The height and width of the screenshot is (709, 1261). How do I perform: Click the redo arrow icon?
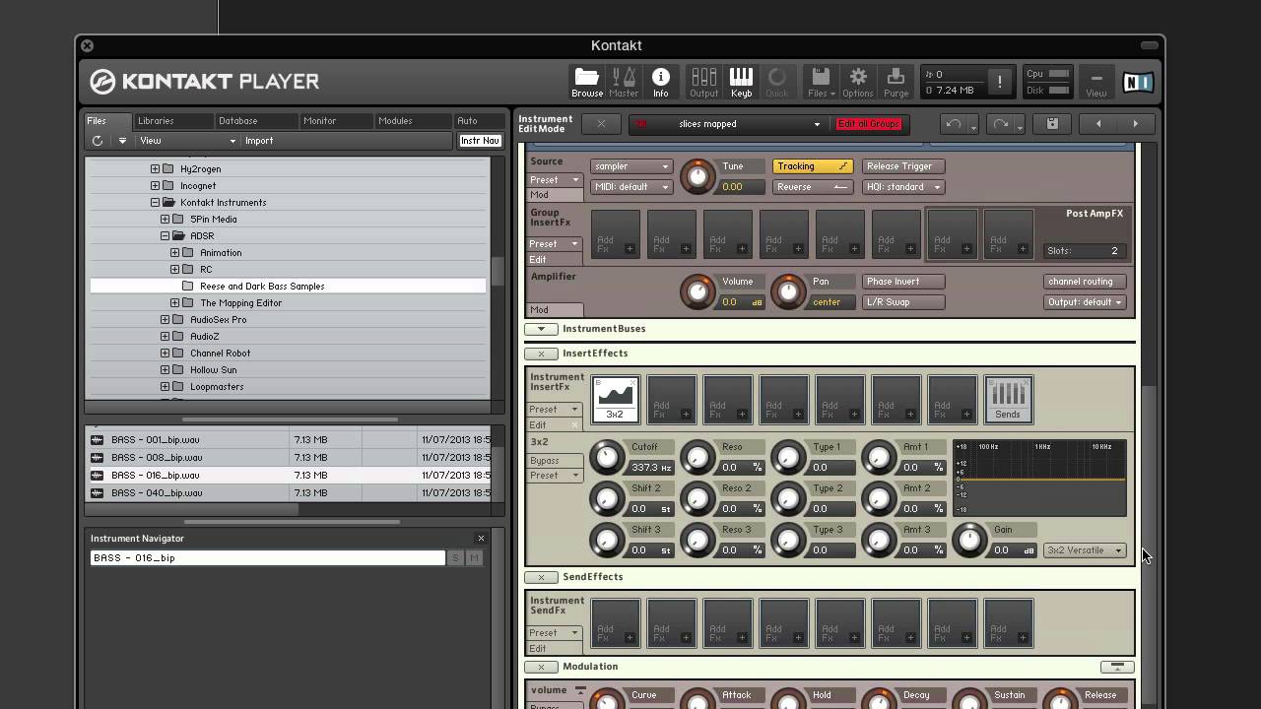pos(1001,124)
